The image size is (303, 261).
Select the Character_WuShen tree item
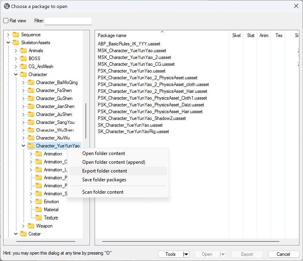[55, 130]
